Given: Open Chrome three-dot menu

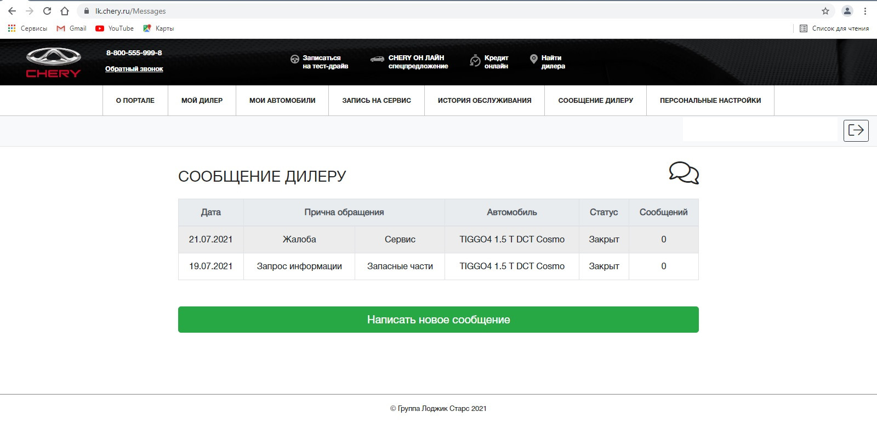Looking at the screenshot, I should click(x=865, y=11).
